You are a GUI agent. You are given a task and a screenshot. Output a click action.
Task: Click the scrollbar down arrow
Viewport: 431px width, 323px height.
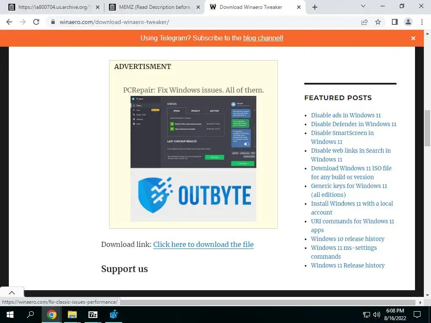point(427,295)
